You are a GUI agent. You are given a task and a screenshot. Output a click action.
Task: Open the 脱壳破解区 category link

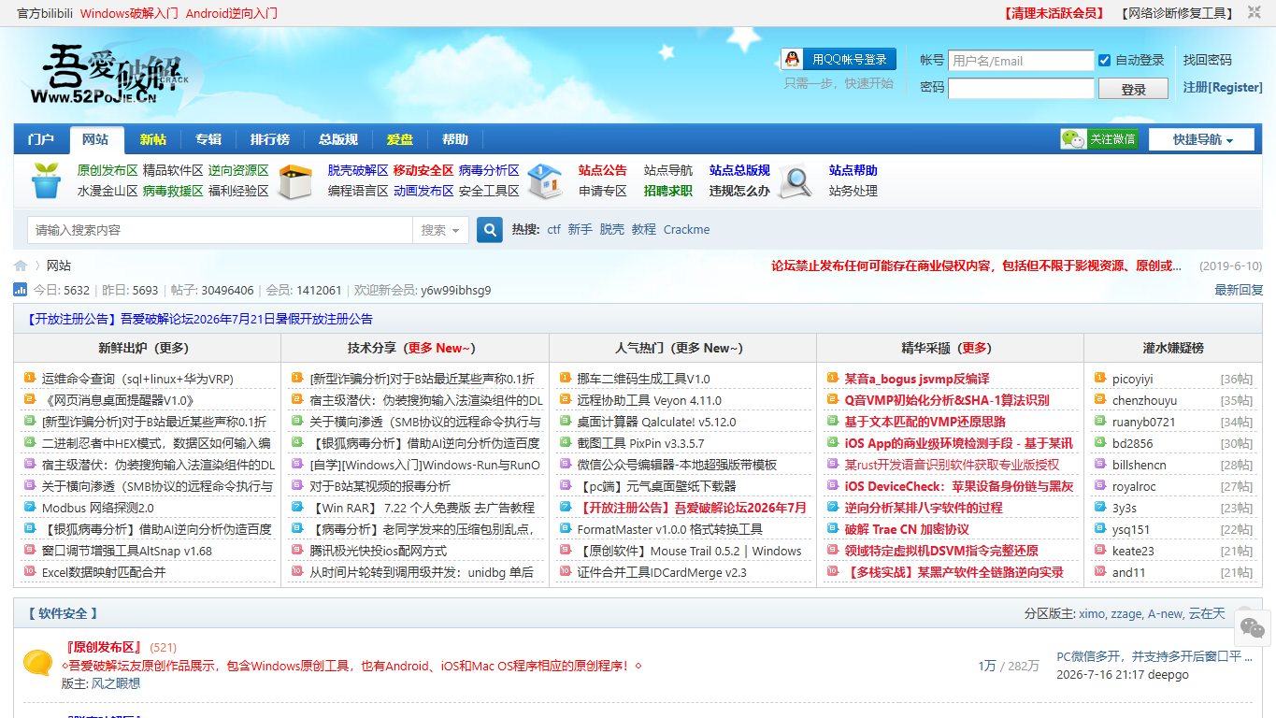(358, 170)
